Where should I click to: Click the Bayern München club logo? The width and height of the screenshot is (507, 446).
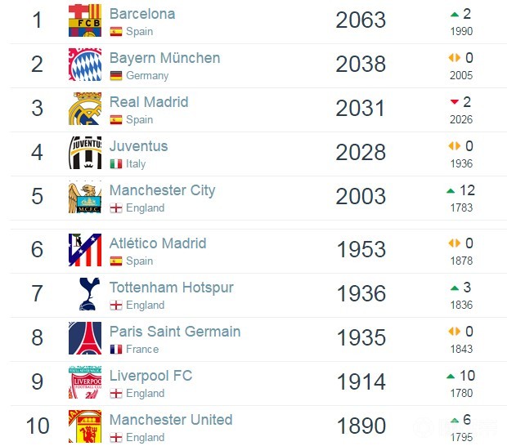(85, 65)
